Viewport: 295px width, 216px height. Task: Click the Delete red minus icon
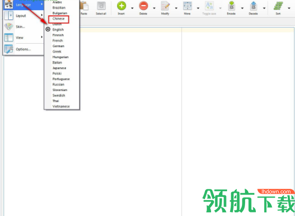(x=143, y=6)
